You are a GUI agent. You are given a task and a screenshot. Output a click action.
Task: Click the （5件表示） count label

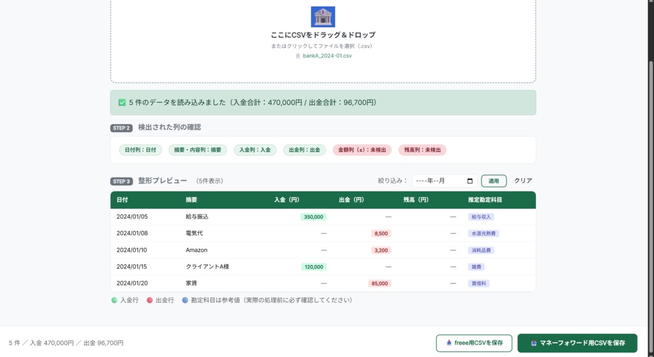point(209,181)
